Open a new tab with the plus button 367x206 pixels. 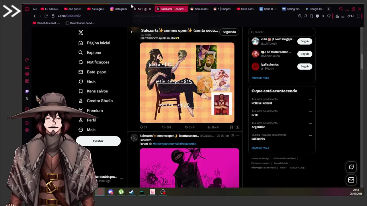pyautogui.click(x=329, y=9)
